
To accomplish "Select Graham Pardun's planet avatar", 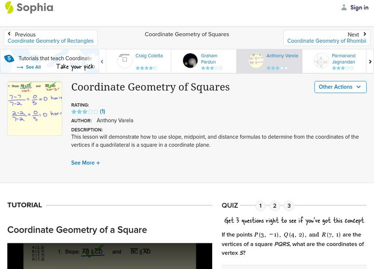I will click(x=190, y=61).
